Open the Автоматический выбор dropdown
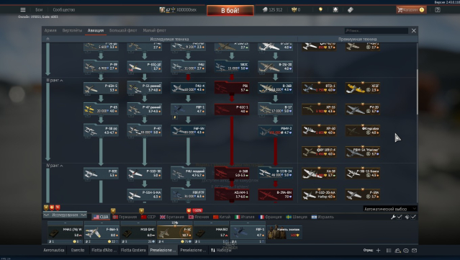The image size is (460, 260). click(390, 209)
